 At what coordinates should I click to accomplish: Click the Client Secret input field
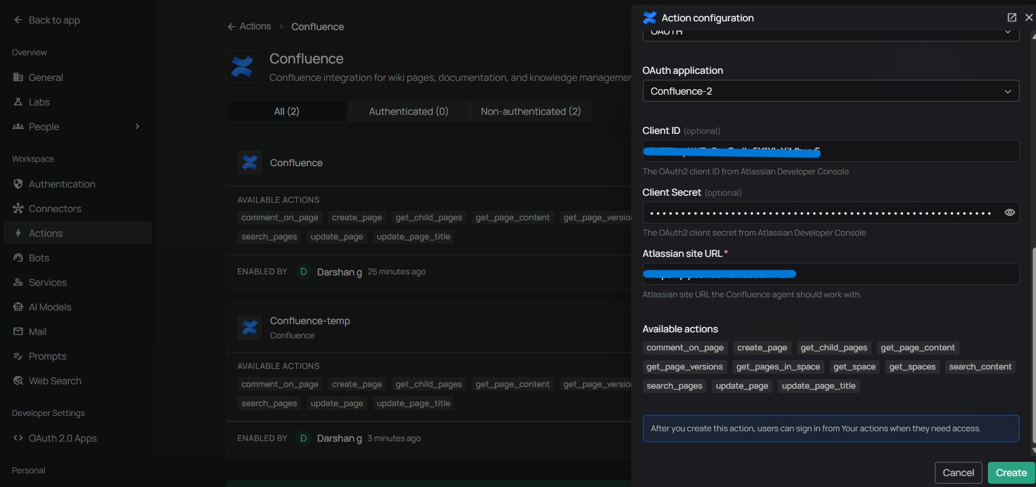click(831, 213)
